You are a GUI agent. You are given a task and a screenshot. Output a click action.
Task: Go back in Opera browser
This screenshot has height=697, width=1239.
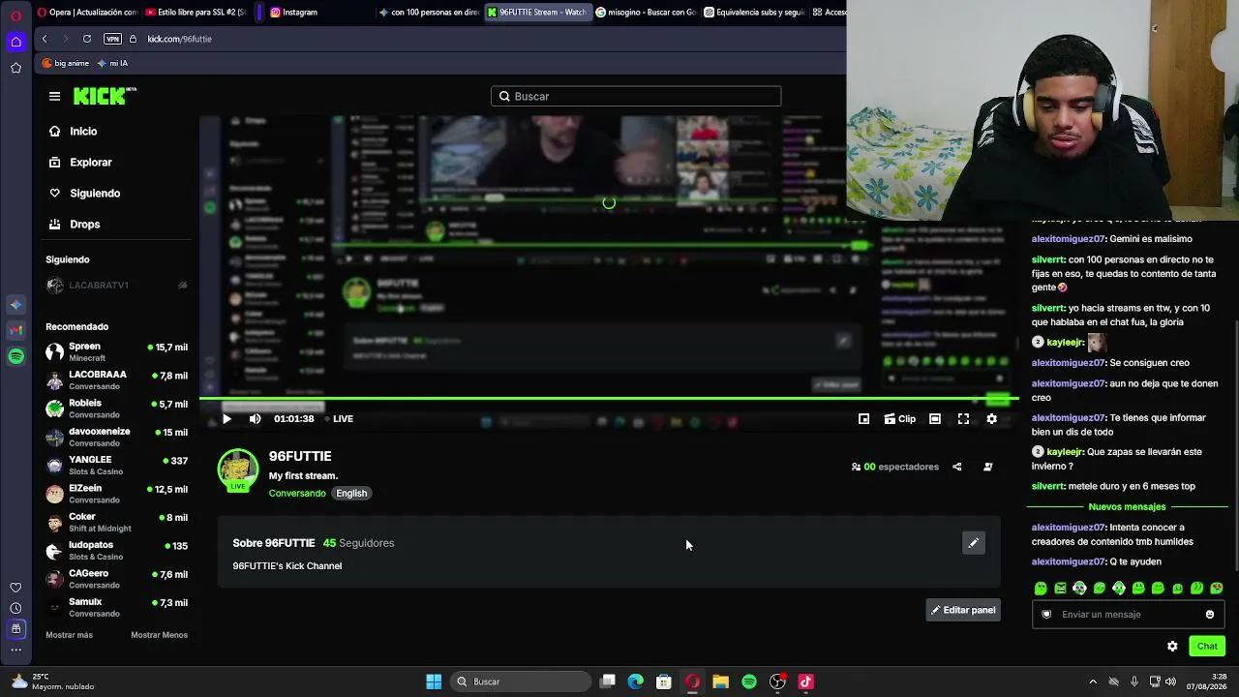click(x=45, y=39)
